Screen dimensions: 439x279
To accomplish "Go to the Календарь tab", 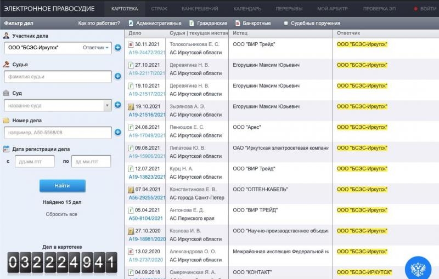I will pos(247,9).
